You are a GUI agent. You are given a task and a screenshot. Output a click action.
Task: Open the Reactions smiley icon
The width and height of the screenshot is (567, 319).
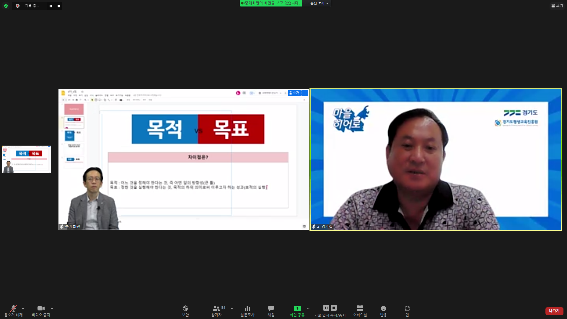coord(383,309)
